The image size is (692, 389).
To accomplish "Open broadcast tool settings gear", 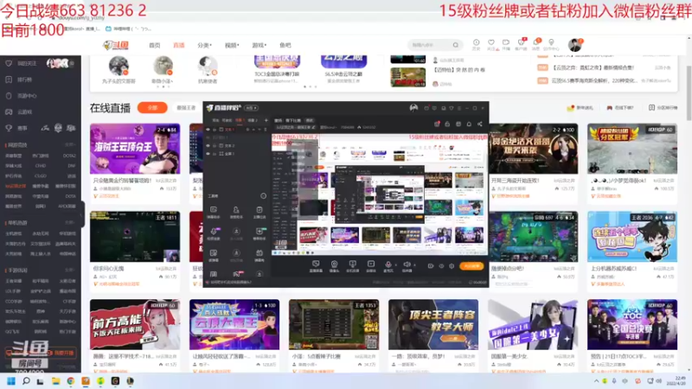I will coord(452,266).
